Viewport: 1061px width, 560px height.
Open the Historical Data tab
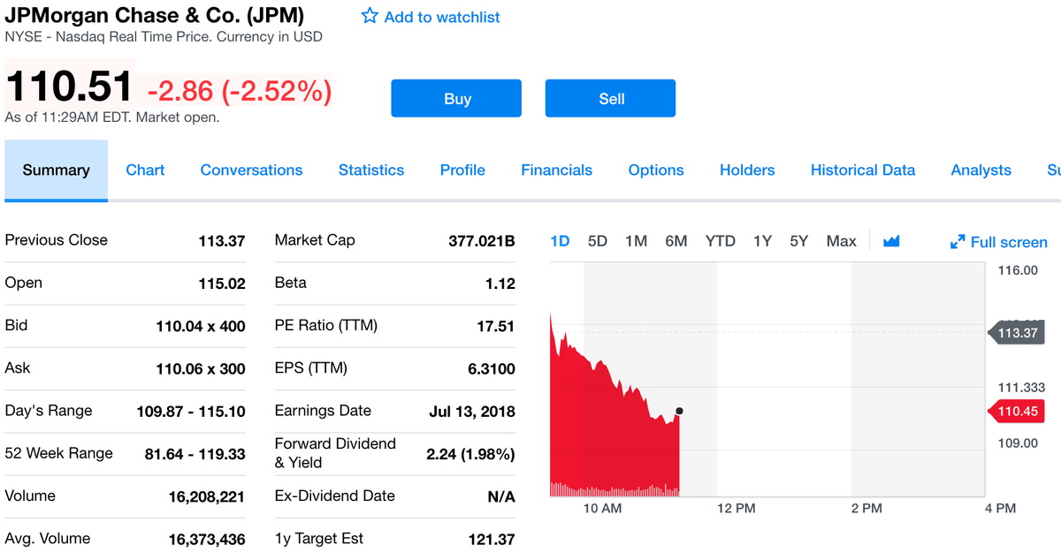point(862,170)
